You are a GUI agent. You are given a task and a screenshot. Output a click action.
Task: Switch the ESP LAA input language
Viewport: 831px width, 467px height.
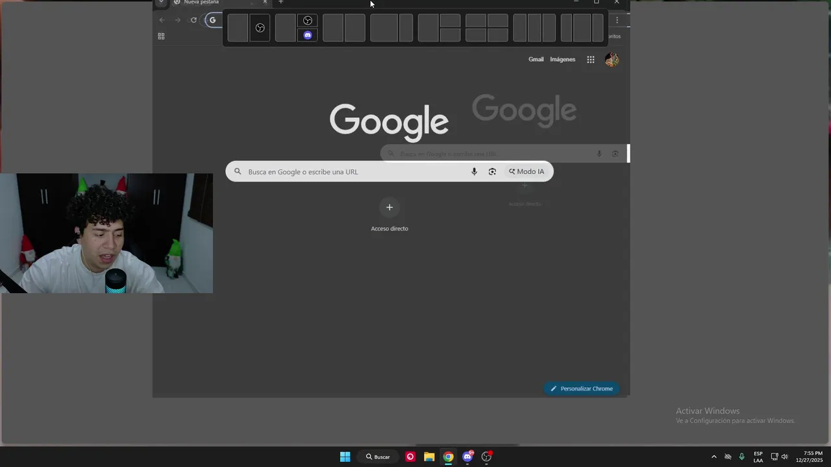[x=758, y=457]
